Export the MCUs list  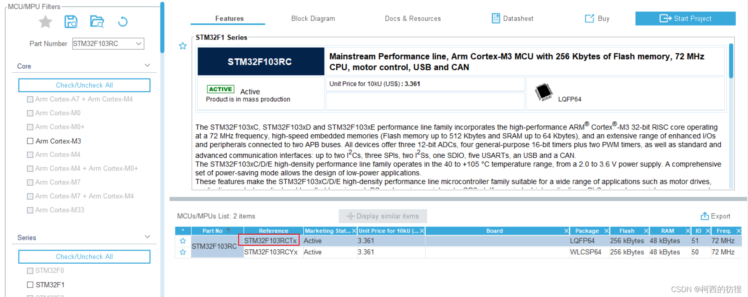pyautogui.click(x=715, y=216)
